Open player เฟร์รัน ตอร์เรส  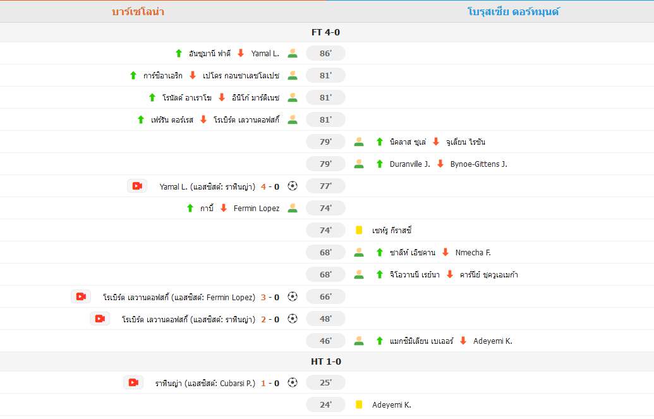tap(173, 120)
